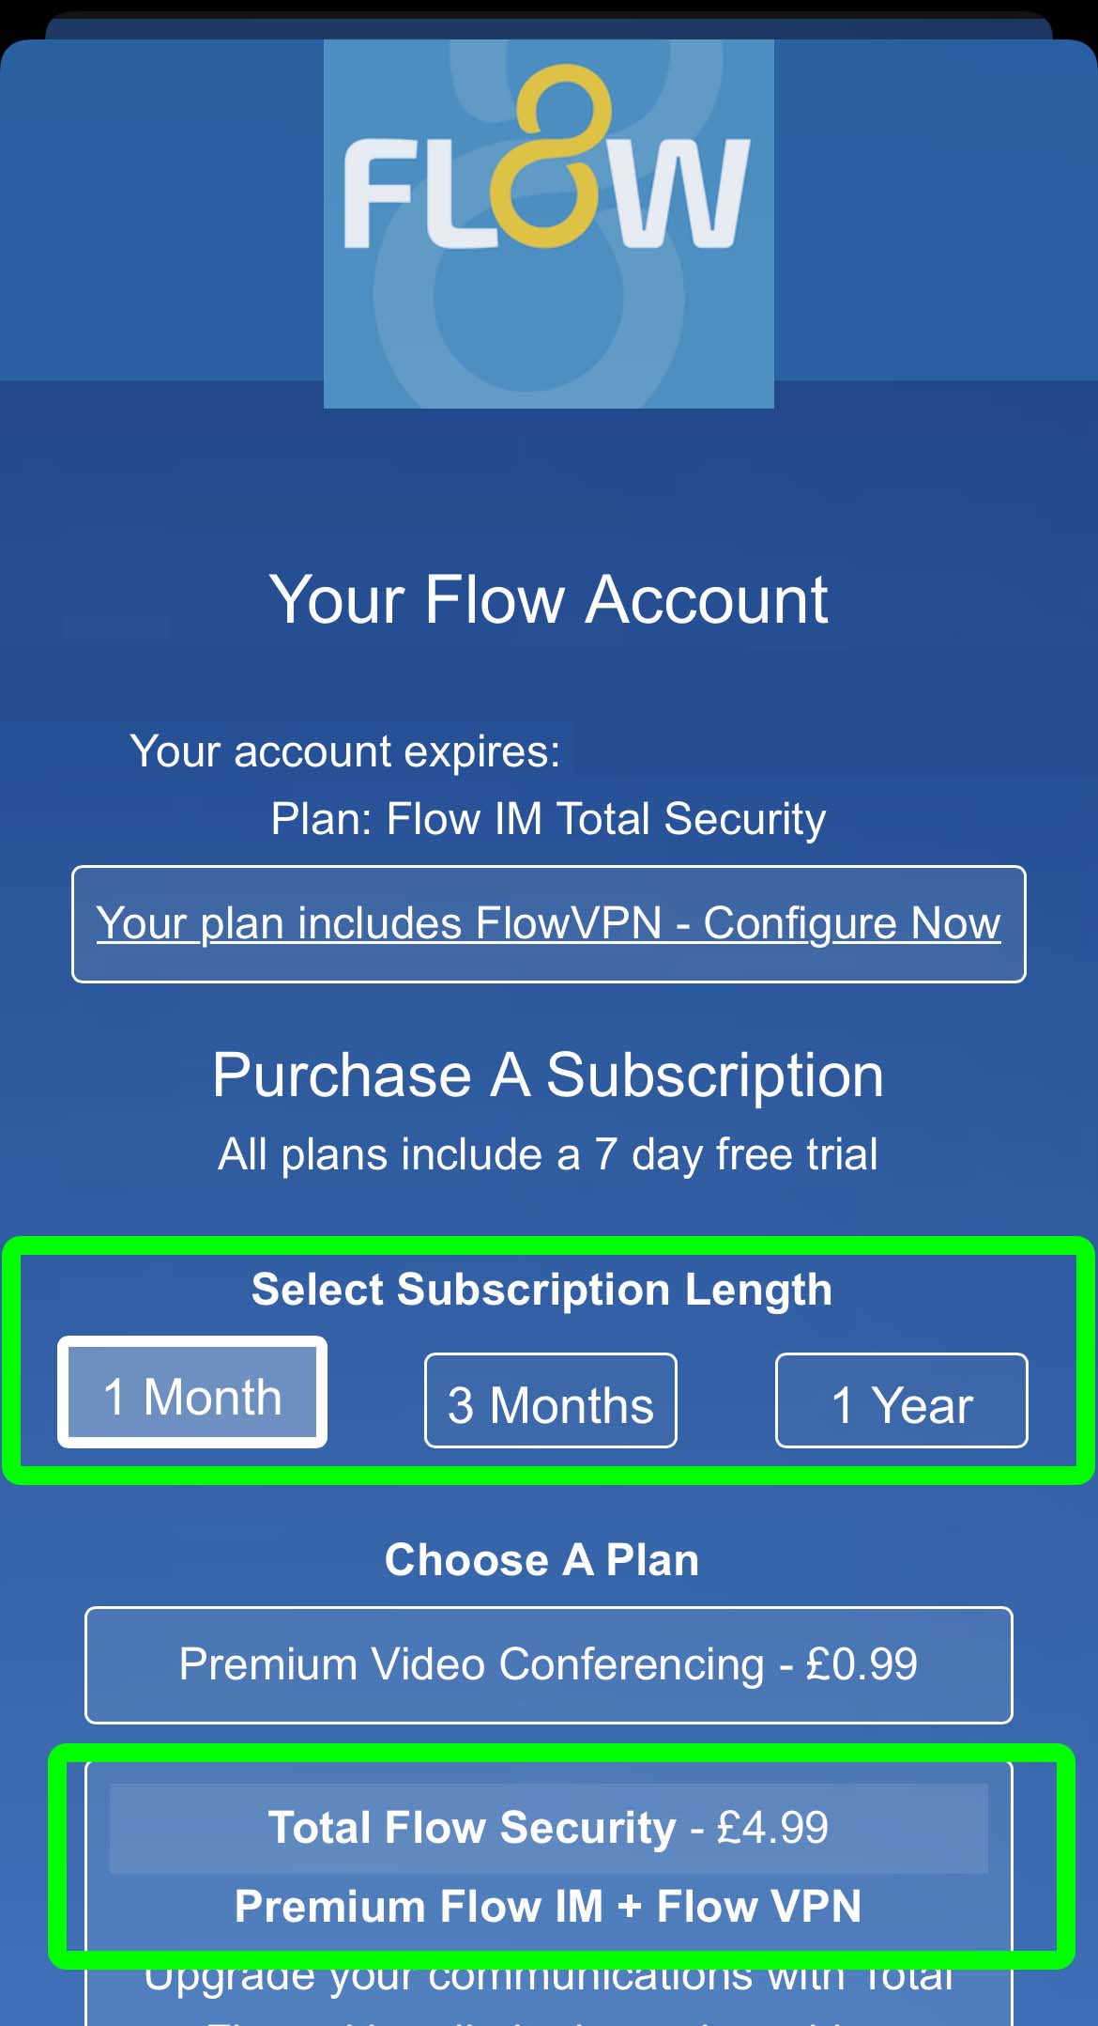Click the £0.99 price on the conferencing plan
This screenshot has height=2026, width=1098.
[x=859, y=1666]
